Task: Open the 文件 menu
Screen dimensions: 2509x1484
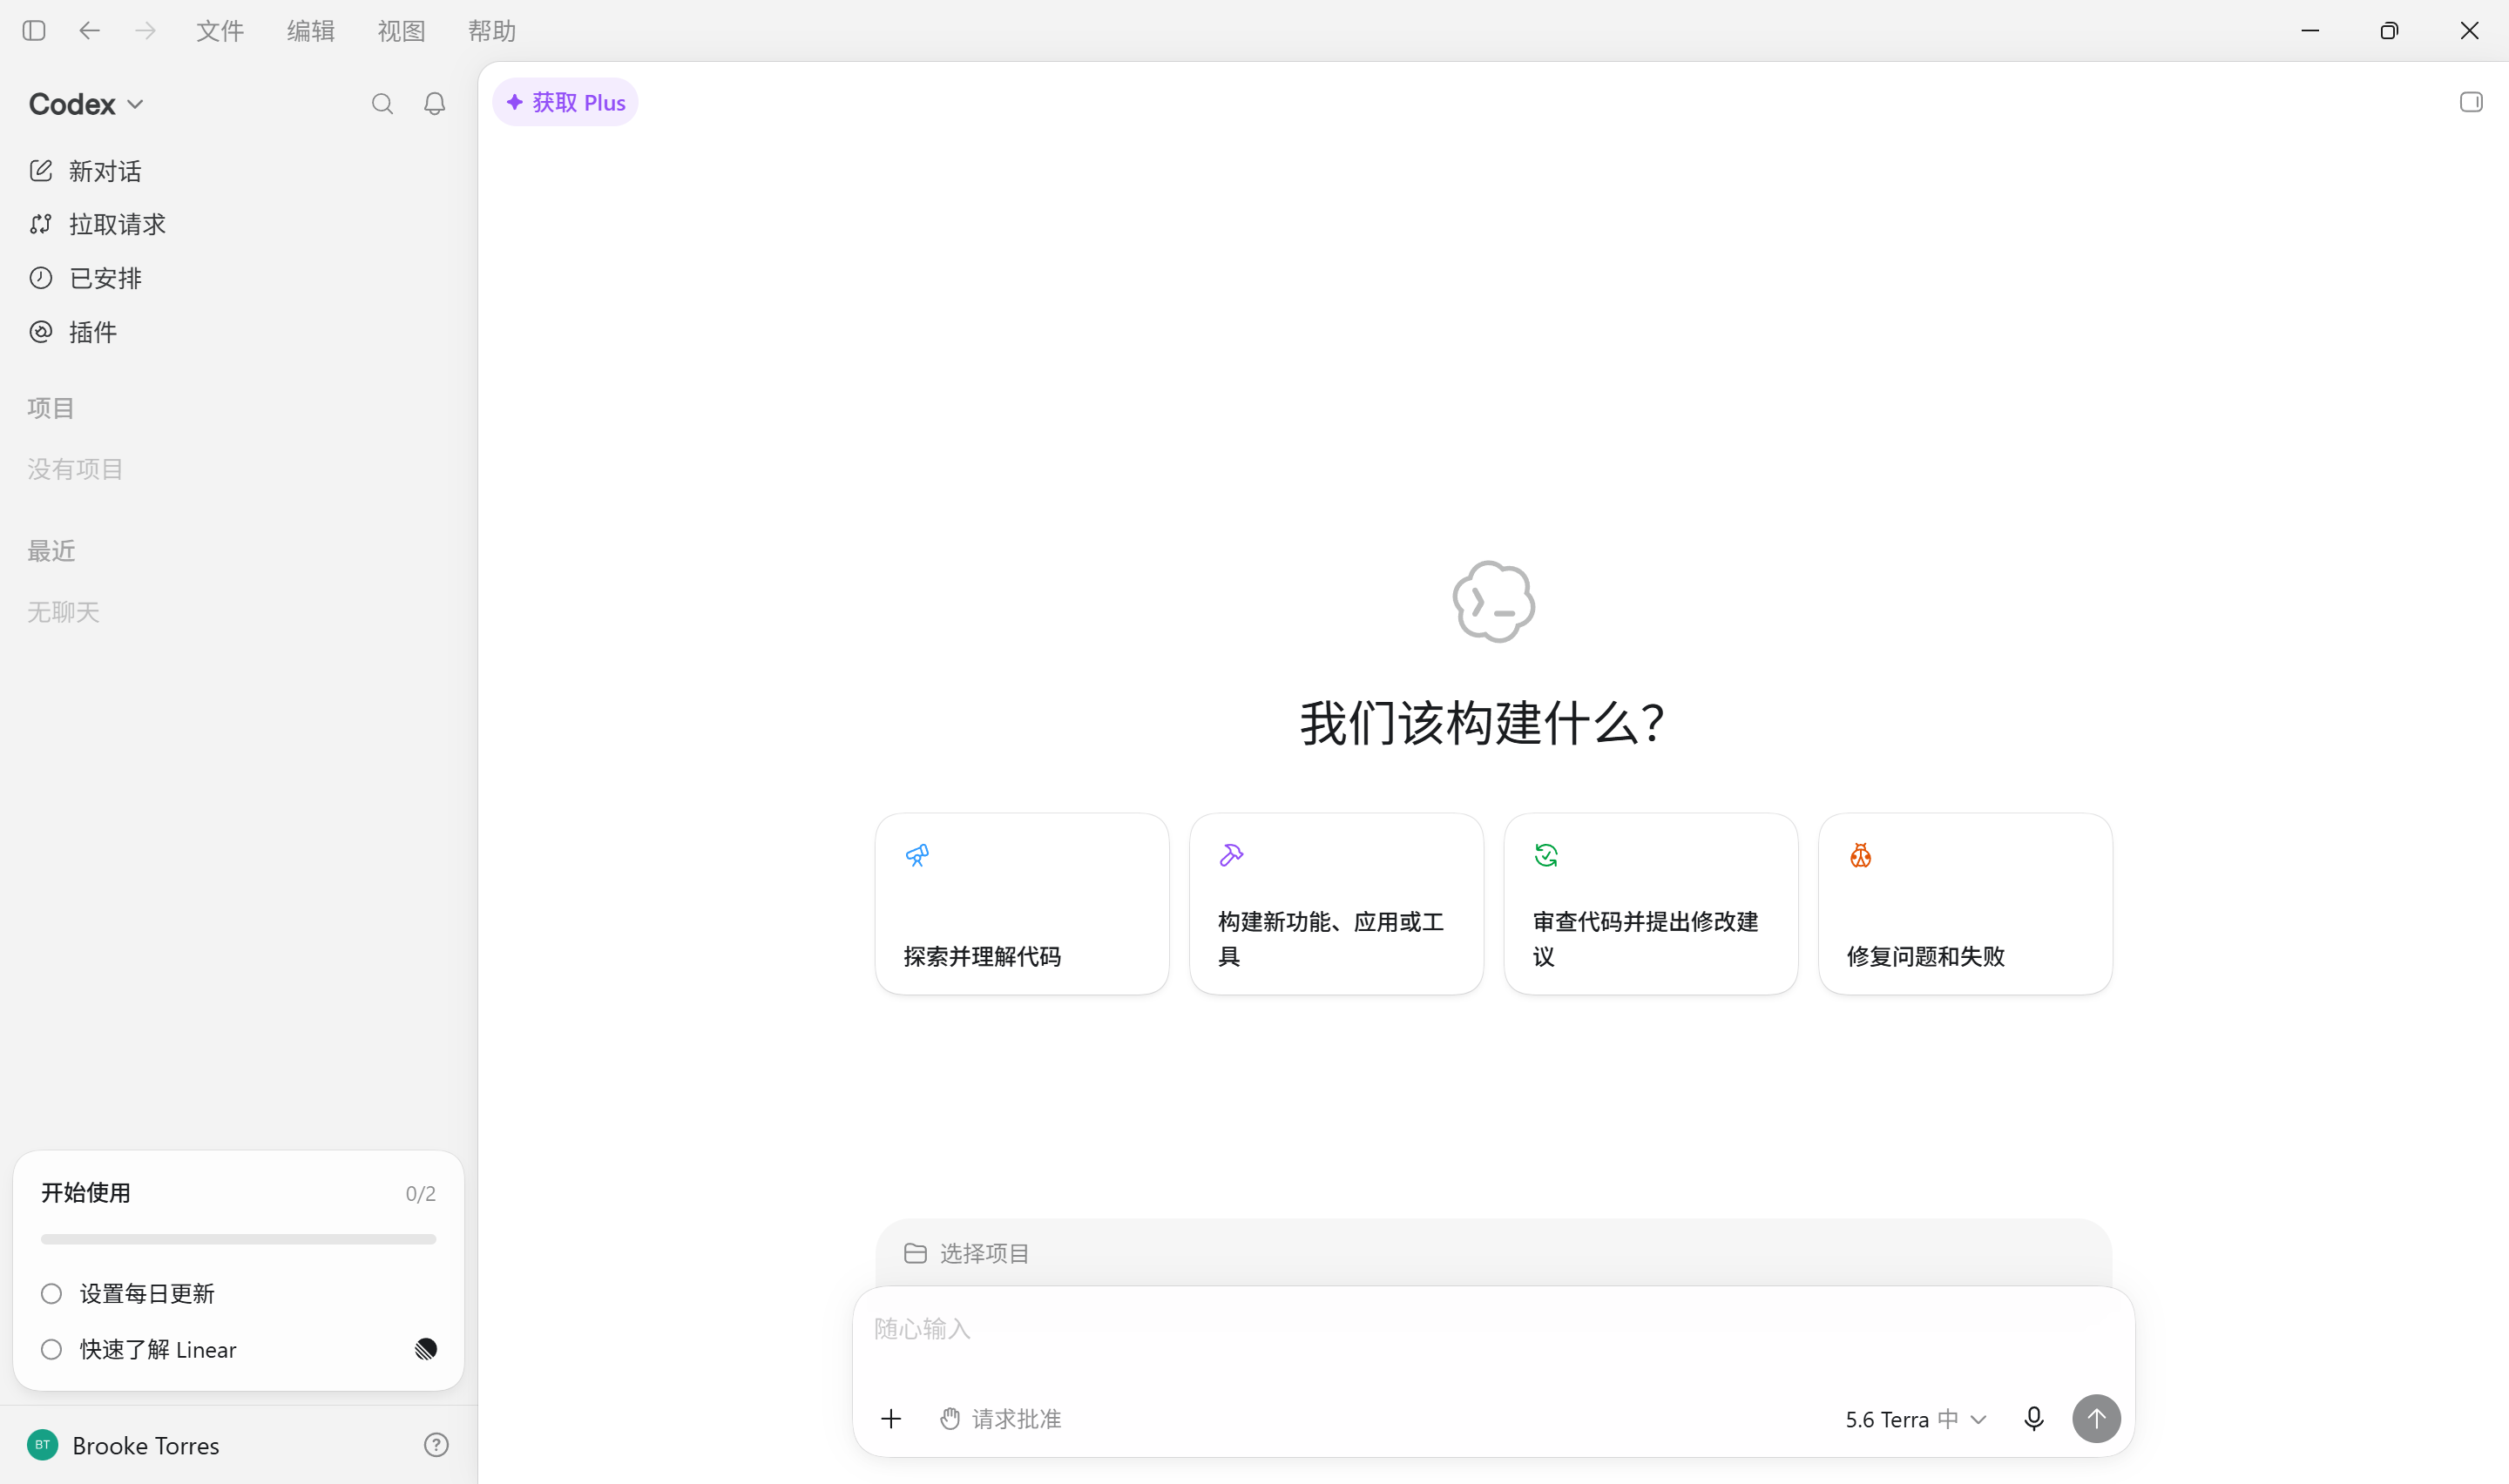Action: coord(220,31)
